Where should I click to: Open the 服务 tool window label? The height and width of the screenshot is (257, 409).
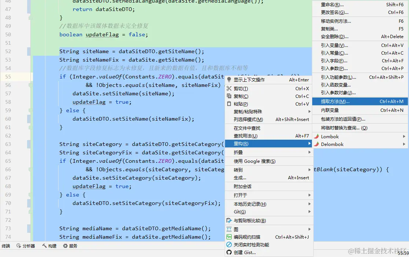point(73,246)
